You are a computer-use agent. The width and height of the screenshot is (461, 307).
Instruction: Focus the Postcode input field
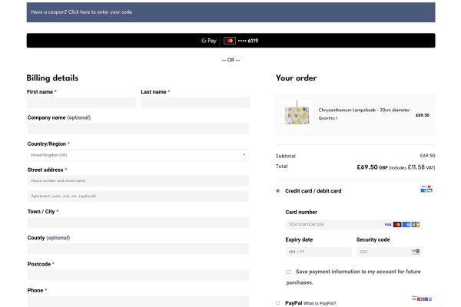pos(138,275)
